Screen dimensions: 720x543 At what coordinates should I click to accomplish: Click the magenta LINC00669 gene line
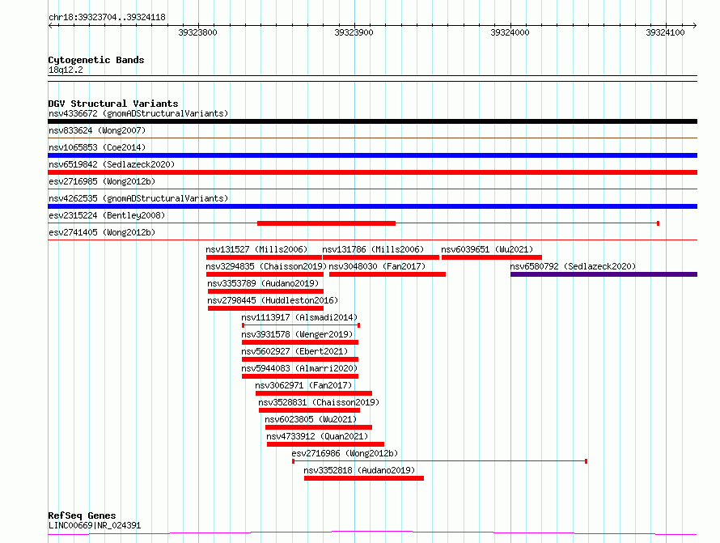click(x=372, y=533)
